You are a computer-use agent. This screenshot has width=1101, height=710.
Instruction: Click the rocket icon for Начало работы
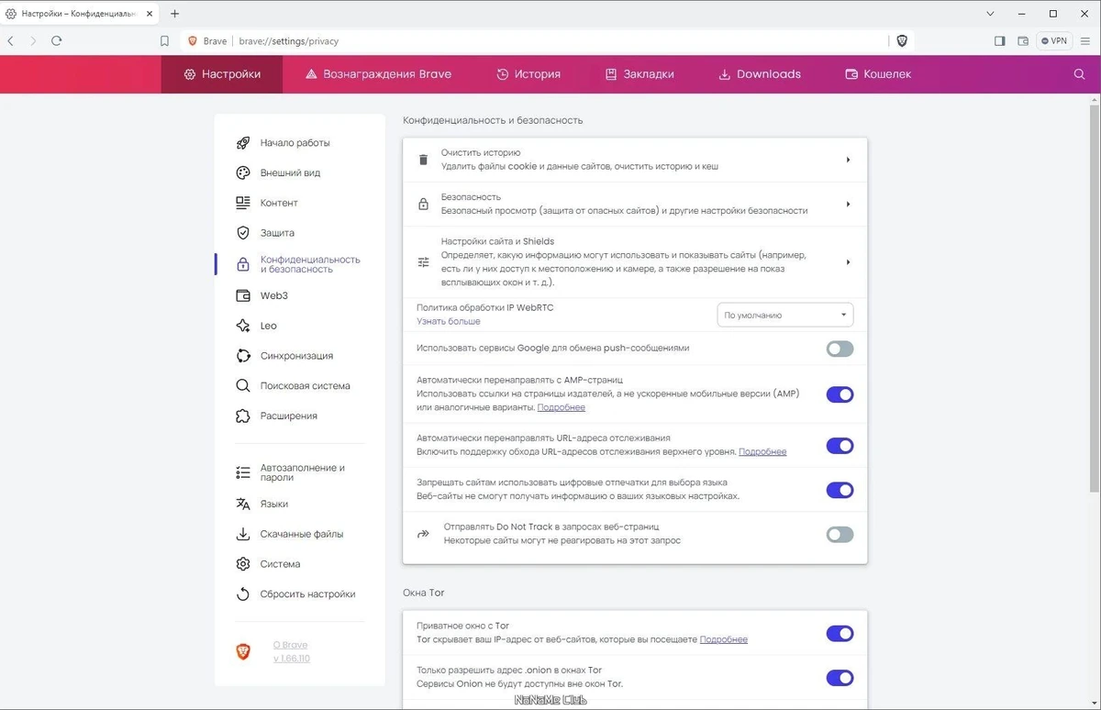pyautogui.click(x=243, y=143)
